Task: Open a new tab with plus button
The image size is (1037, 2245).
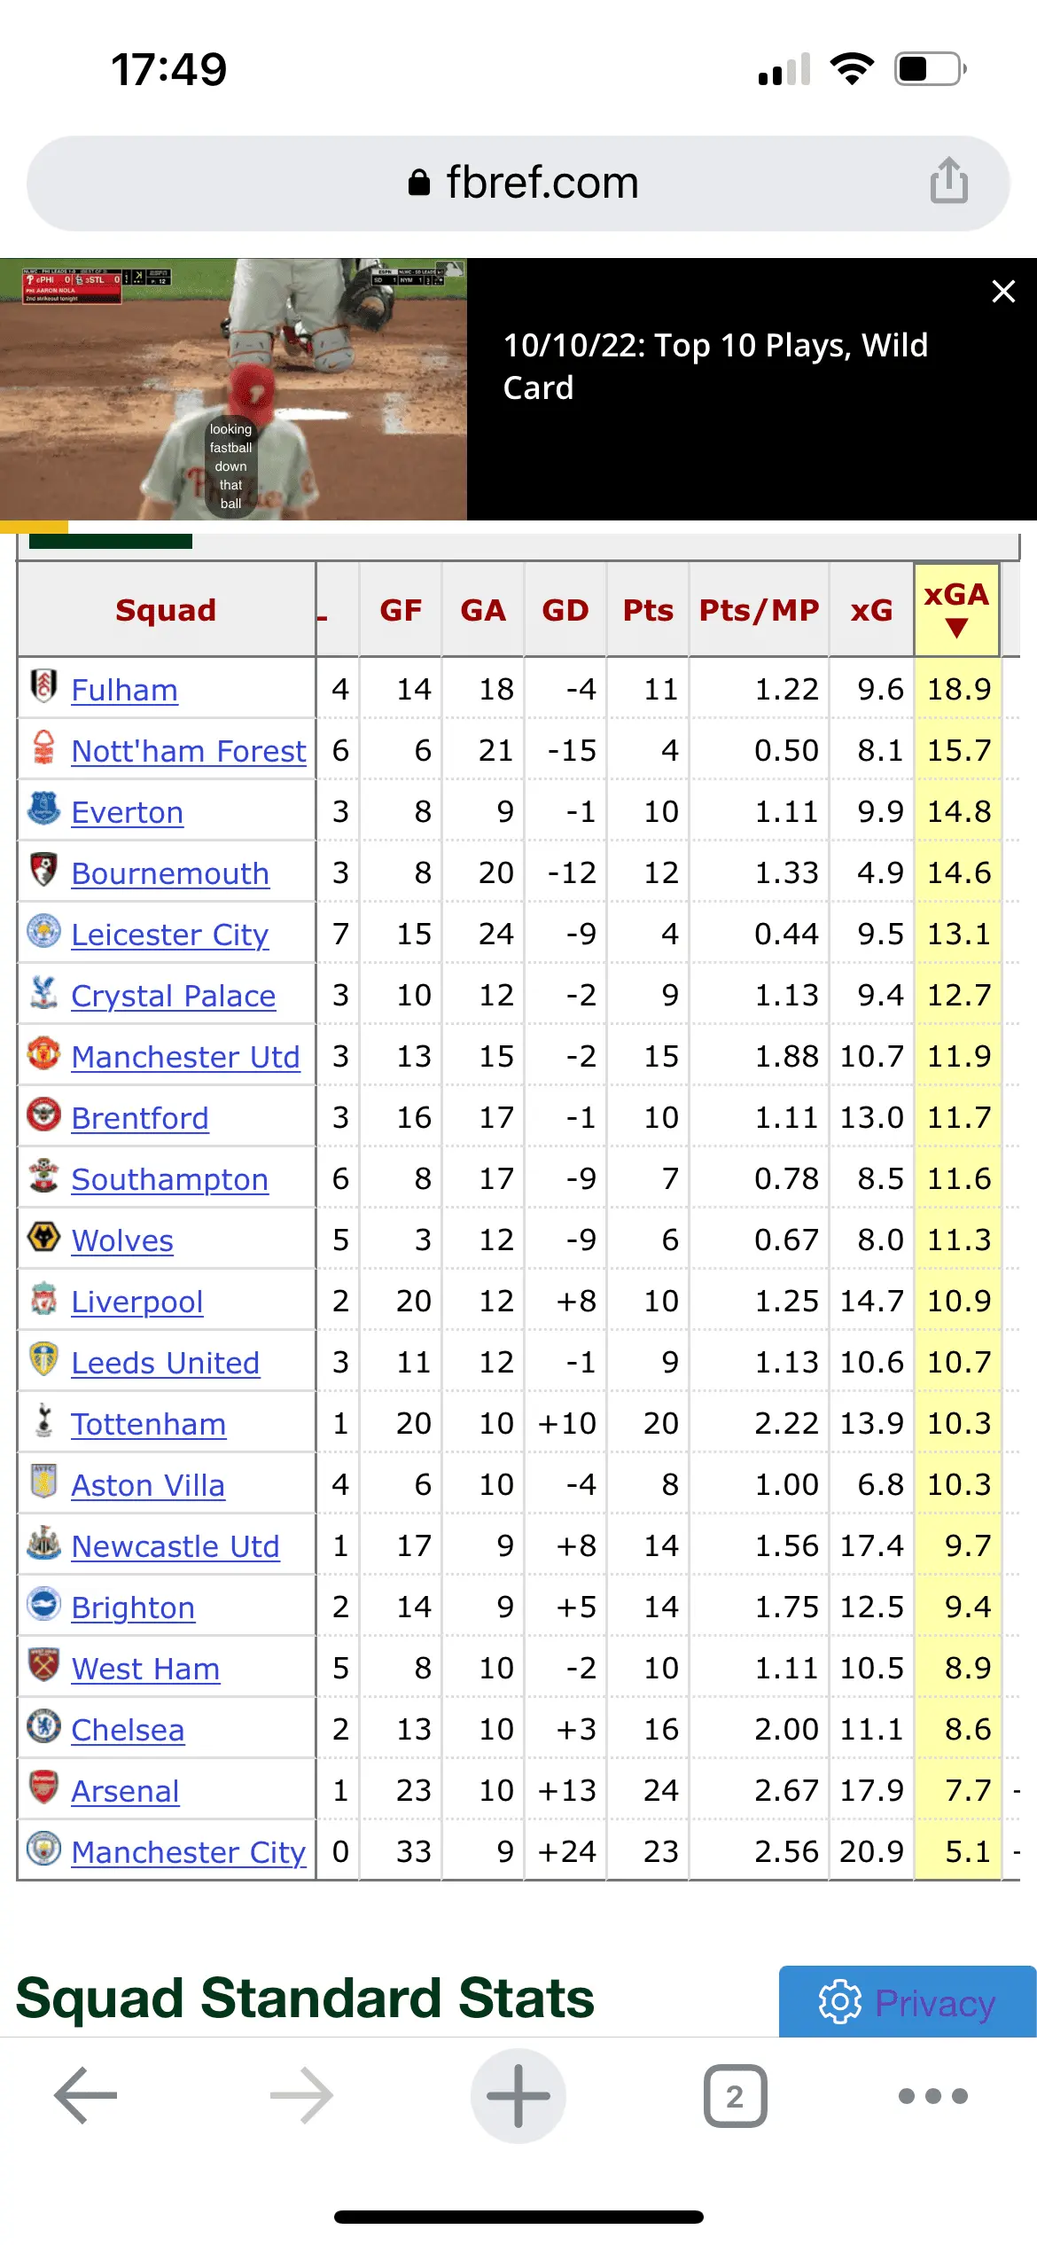Action: click(x=518, y=2095)
